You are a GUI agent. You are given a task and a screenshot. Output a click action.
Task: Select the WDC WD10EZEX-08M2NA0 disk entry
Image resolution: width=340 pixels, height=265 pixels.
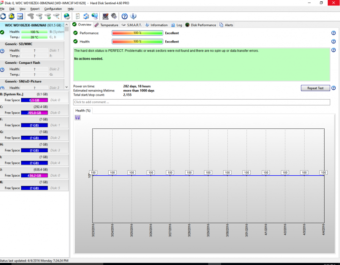coord(32,31)
